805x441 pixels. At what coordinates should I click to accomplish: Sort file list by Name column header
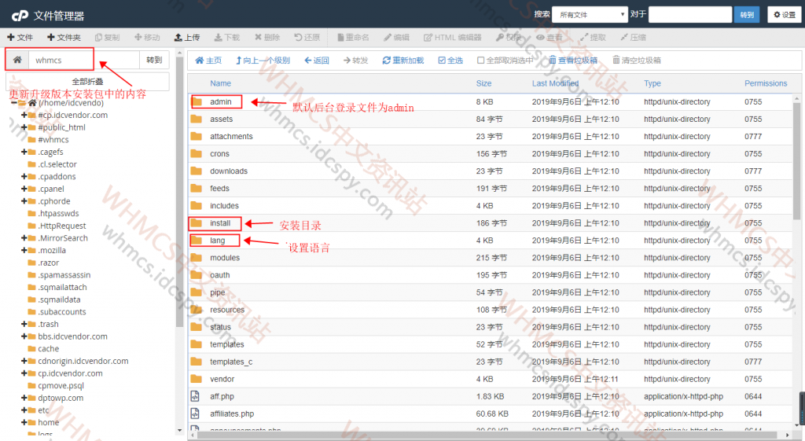pos(220,83)
